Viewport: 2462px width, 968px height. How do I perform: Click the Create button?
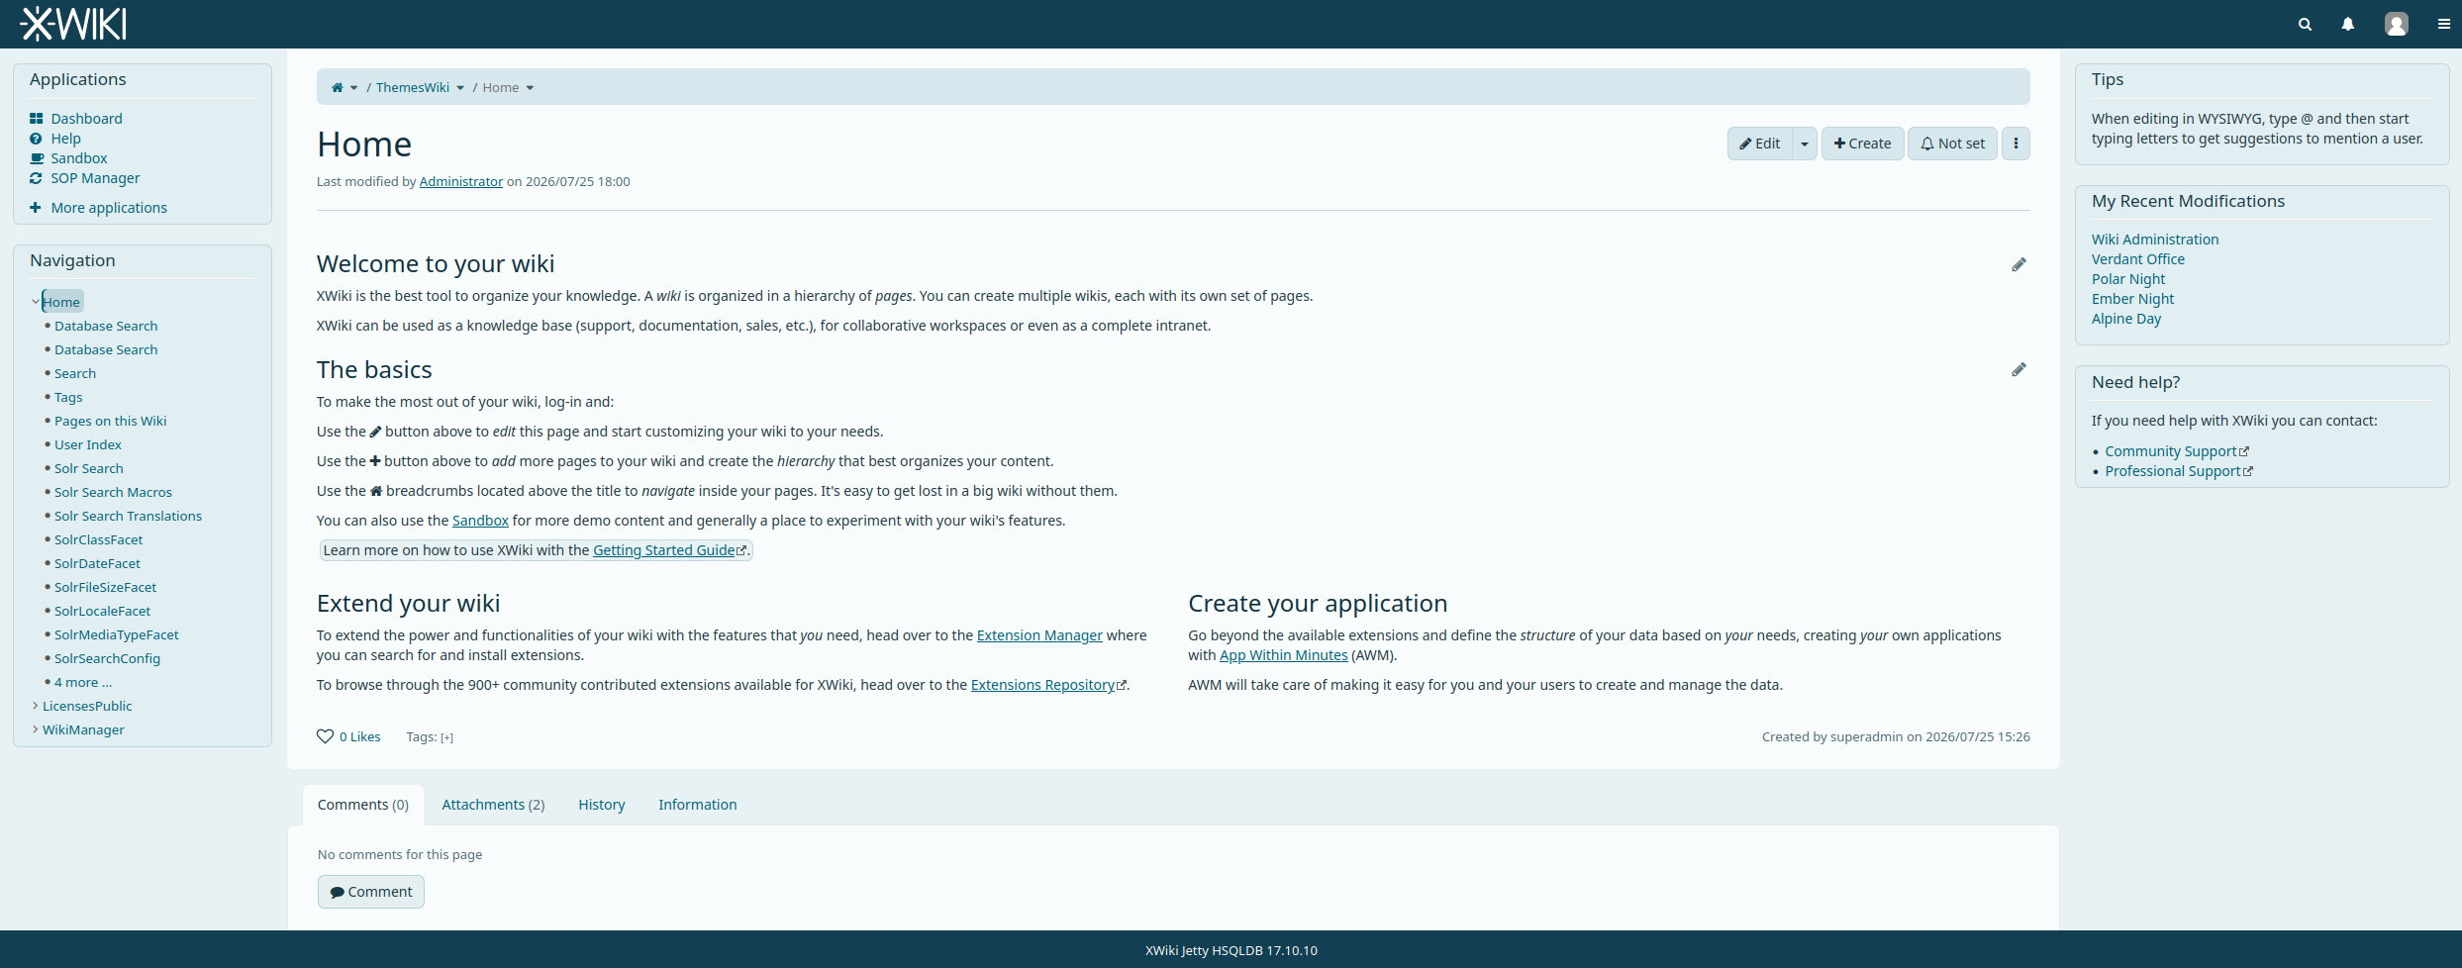click(1862, 144)
